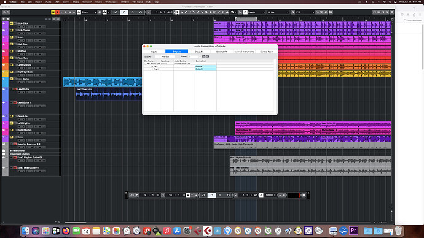Click Play on the floating transport bar
The height and width of the screenshot is (238, 424).
pyautogui.click(x=220, y=195)
